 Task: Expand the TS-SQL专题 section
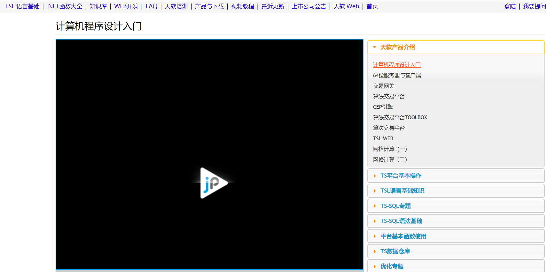pyautogui.click(x=456, y=206)
